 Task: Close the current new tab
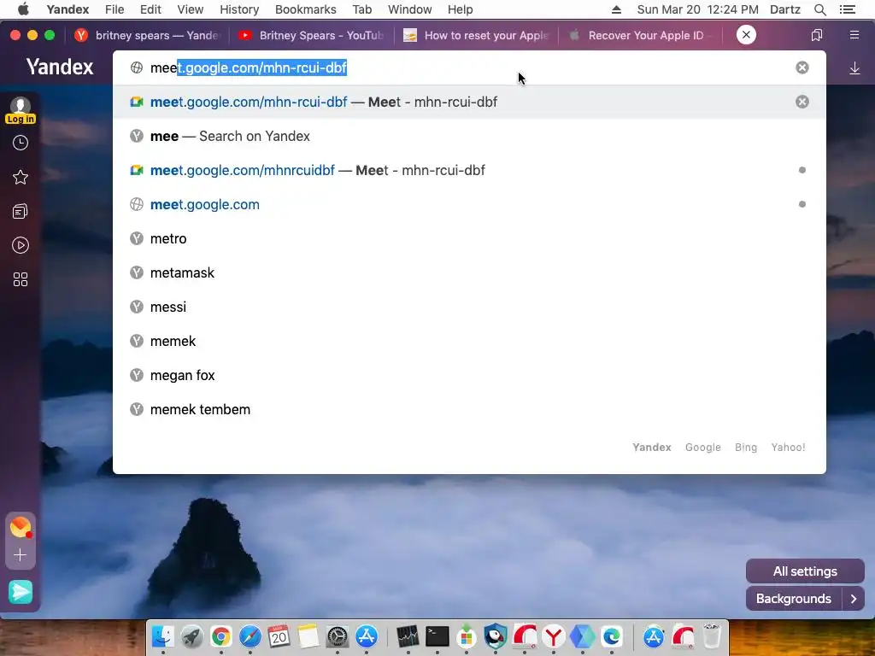(x=746, y=34)
